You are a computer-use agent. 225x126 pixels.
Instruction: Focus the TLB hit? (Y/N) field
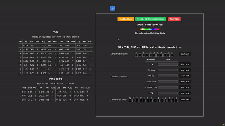click(x=168, y=82)
